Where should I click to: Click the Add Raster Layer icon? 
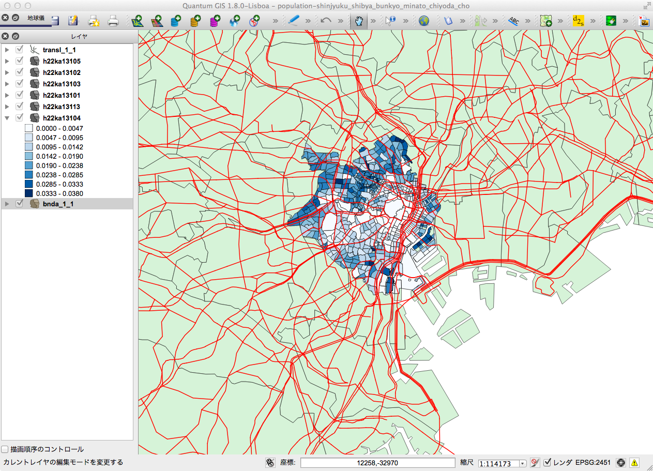(157, 21)
